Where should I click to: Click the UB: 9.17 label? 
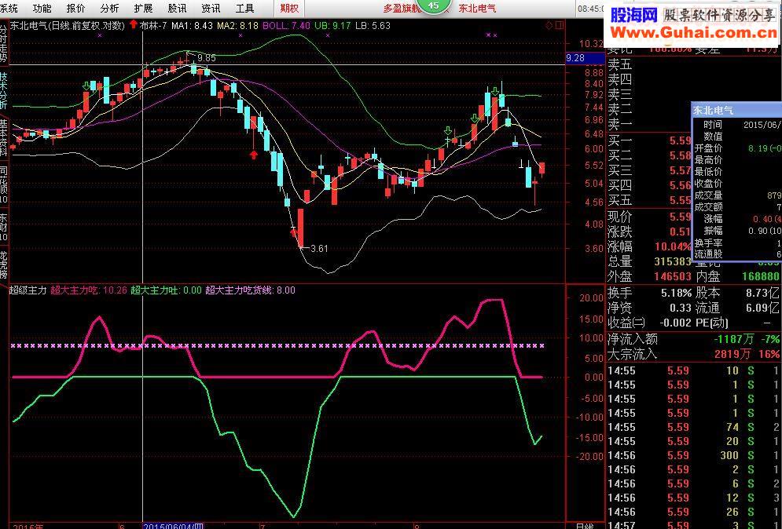tap(332, 25)
